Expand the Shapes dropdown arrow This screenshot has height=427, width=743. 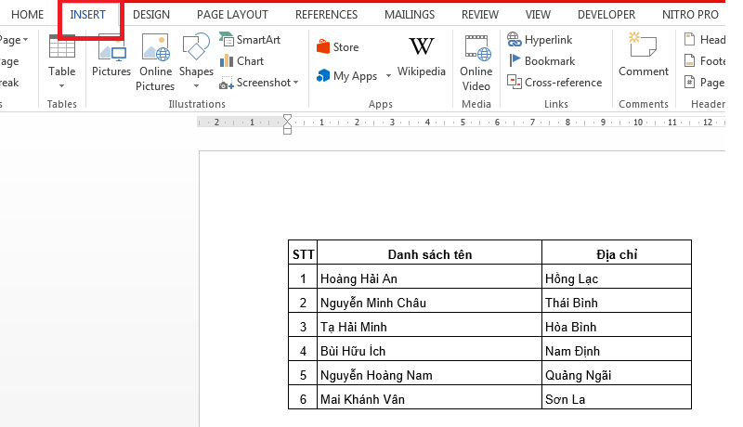pos(196,85)
